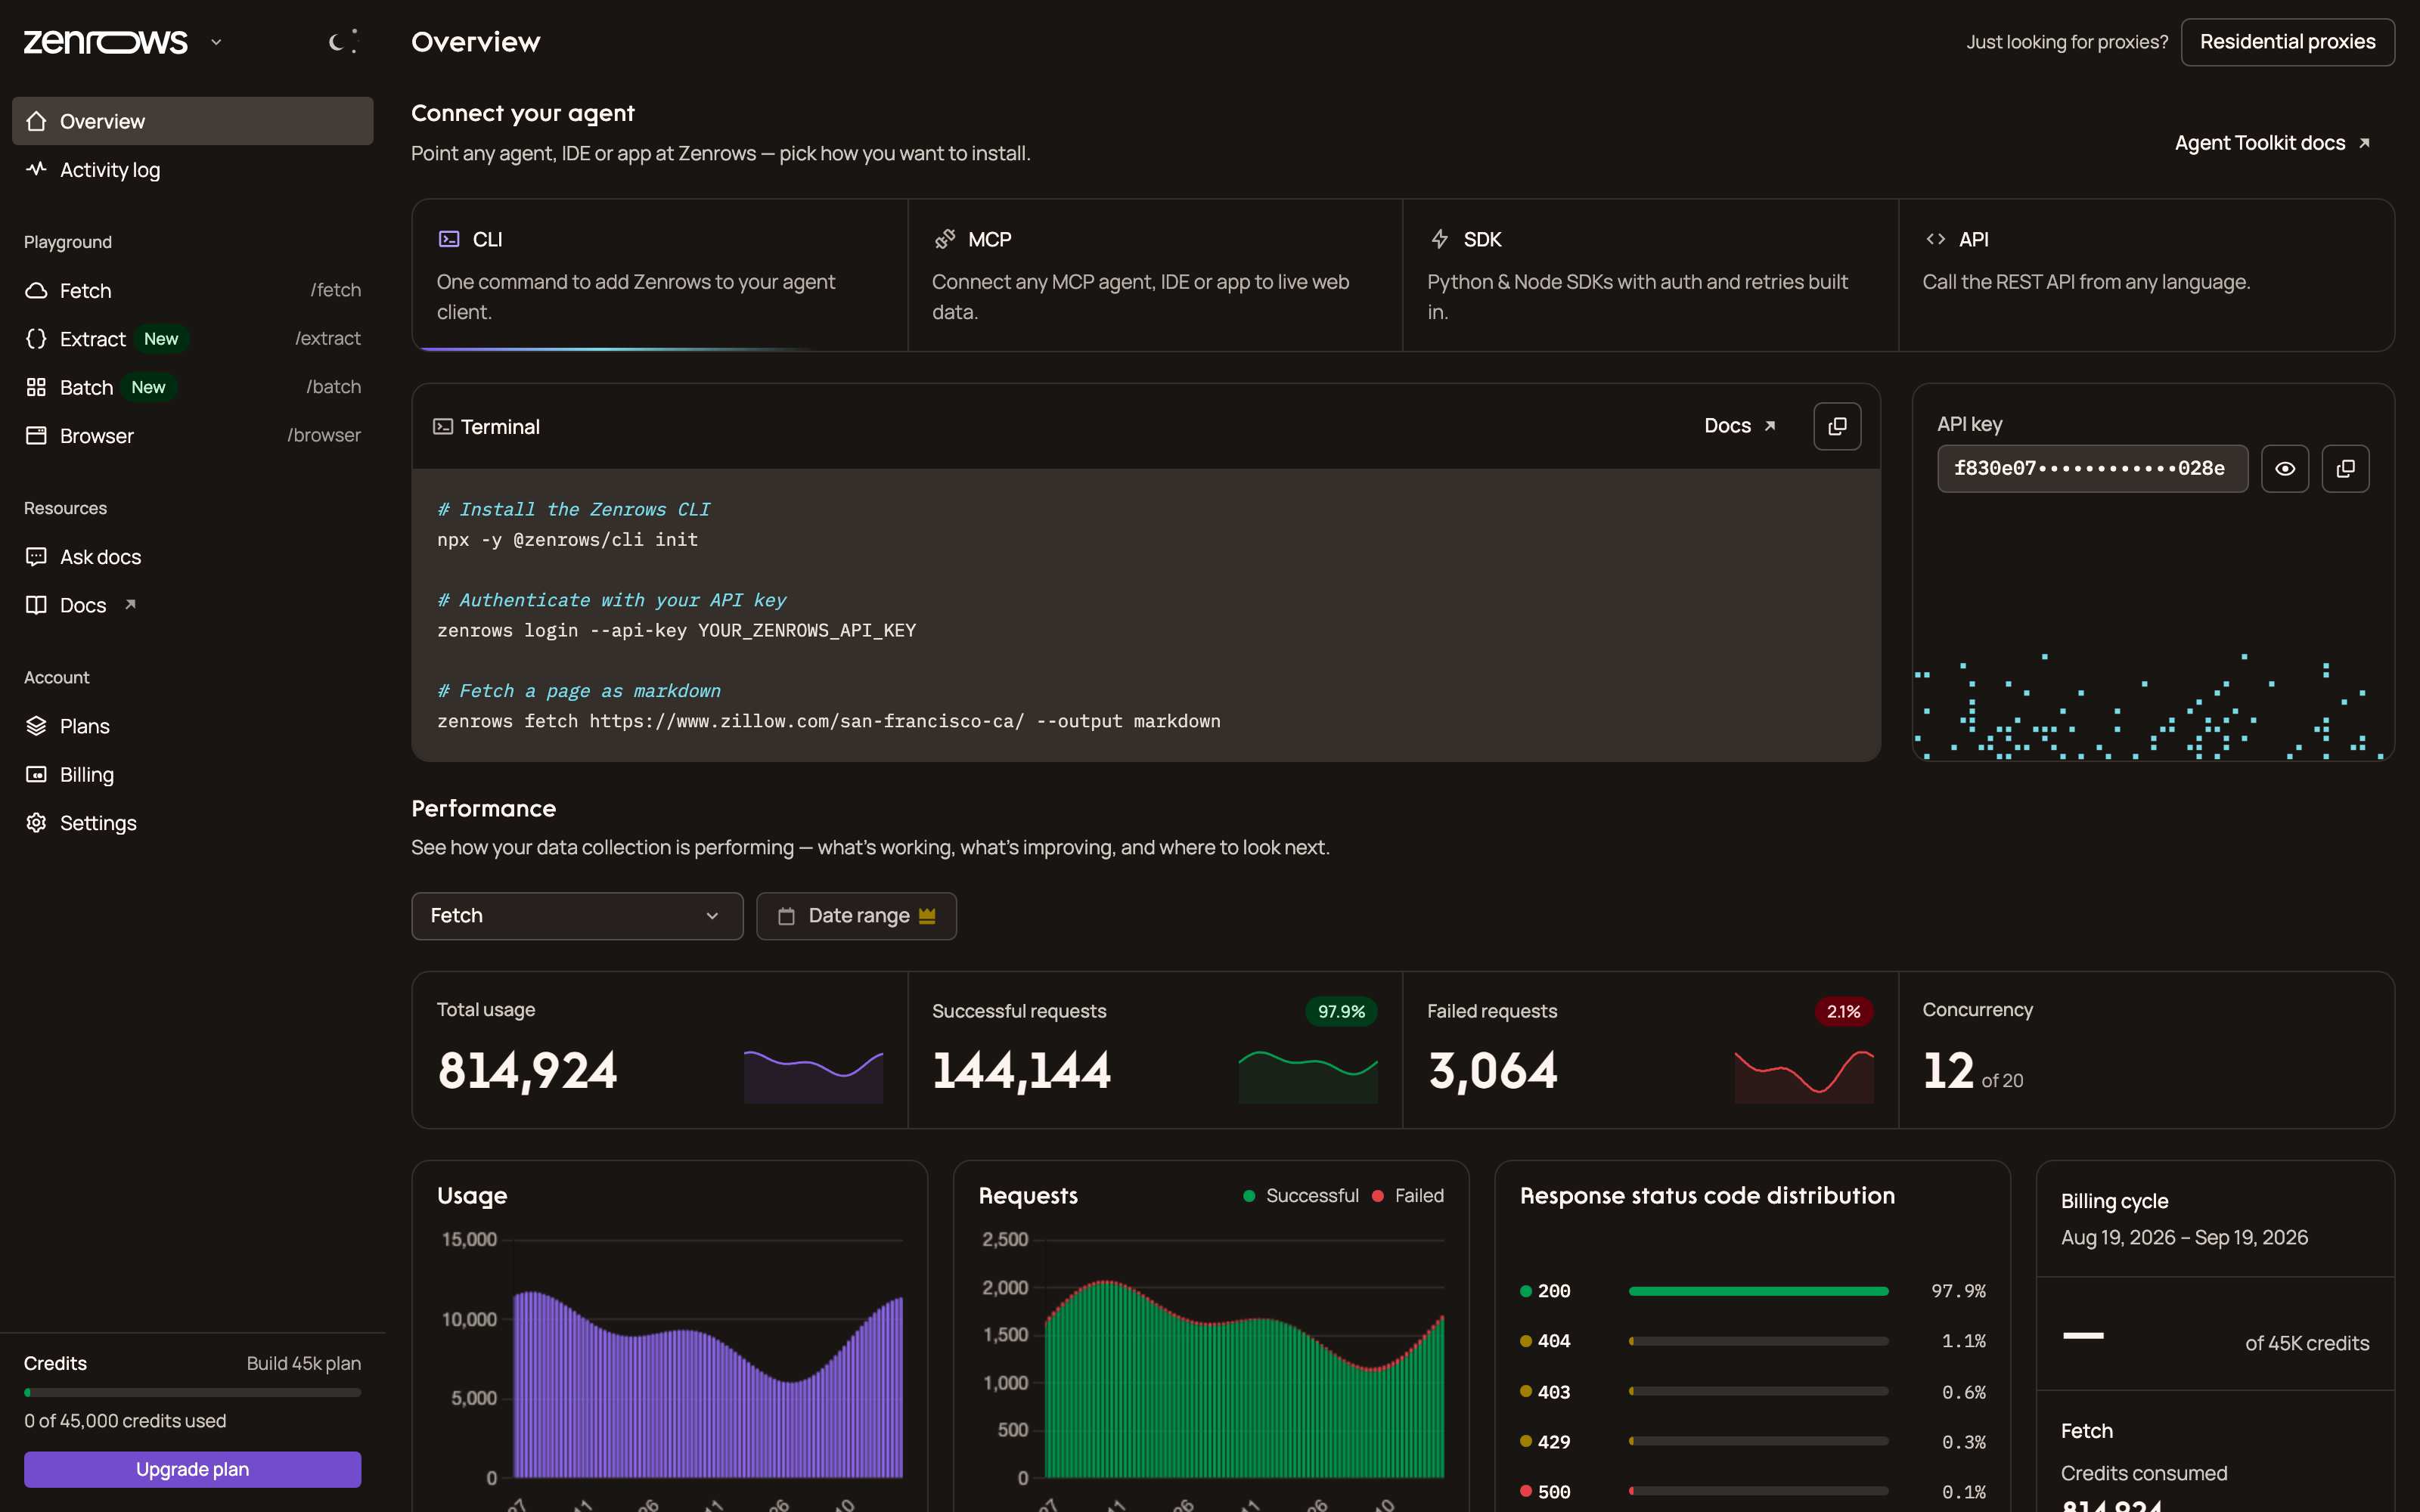2420x1512 pixels.
Task: Click the masked API key field
Action: coord(2092,468)
